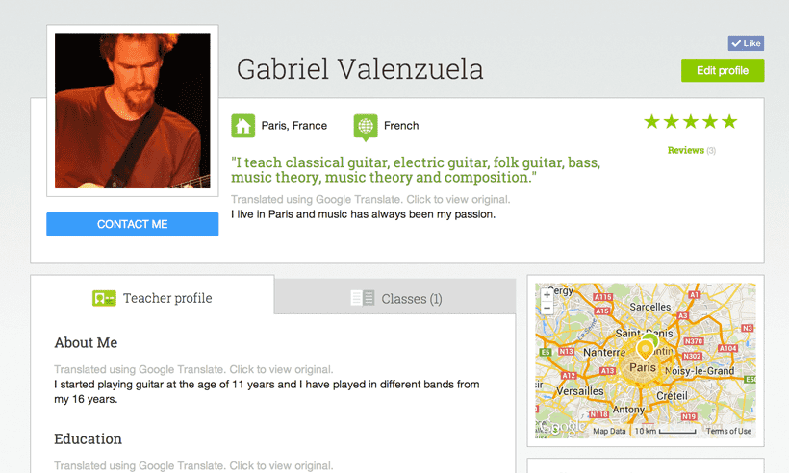Click the language globe icon
Image resolution: width=789 pixels, height=473 pixels.
366,126
